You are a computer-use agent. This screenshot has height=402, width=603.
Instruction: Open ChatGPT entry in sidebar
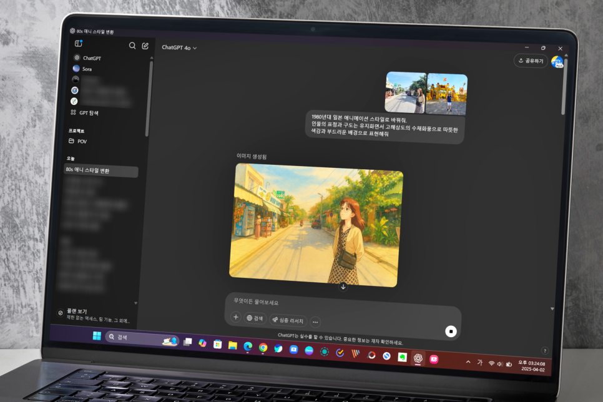pyautogui.click(x=87, y=58)
